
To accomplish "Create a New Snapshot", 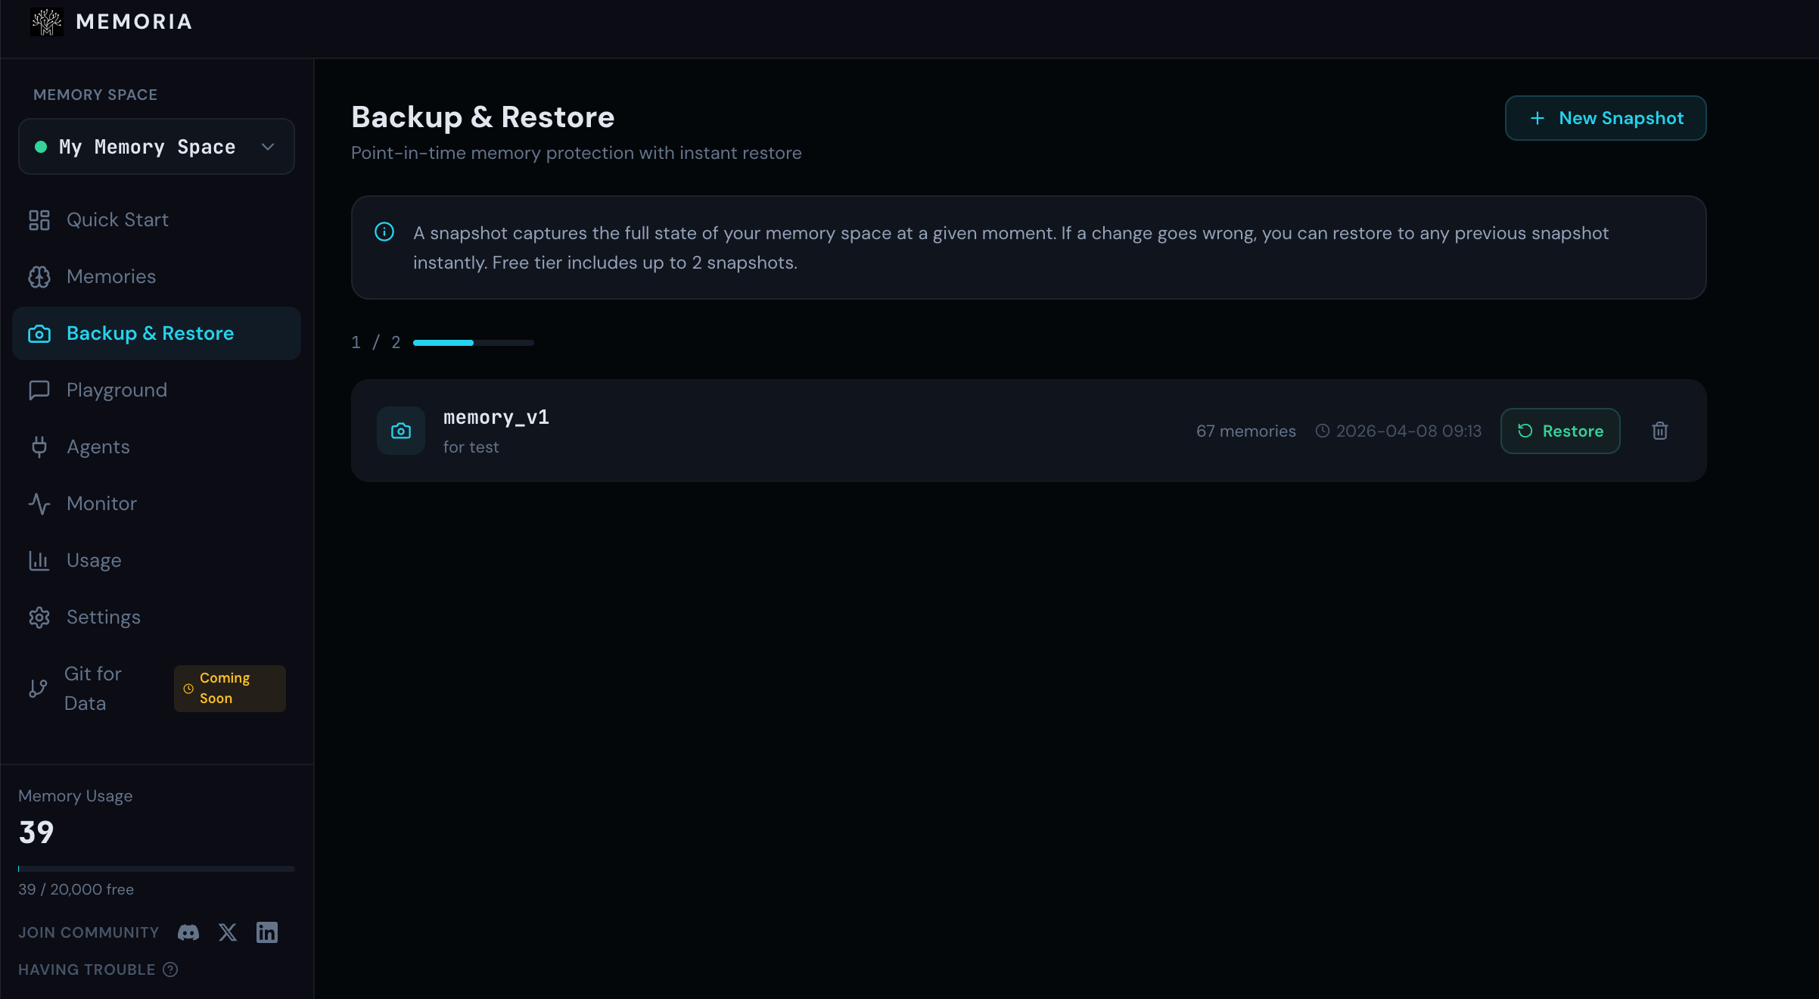I will pyautogui.click(x=1605, y=118).
